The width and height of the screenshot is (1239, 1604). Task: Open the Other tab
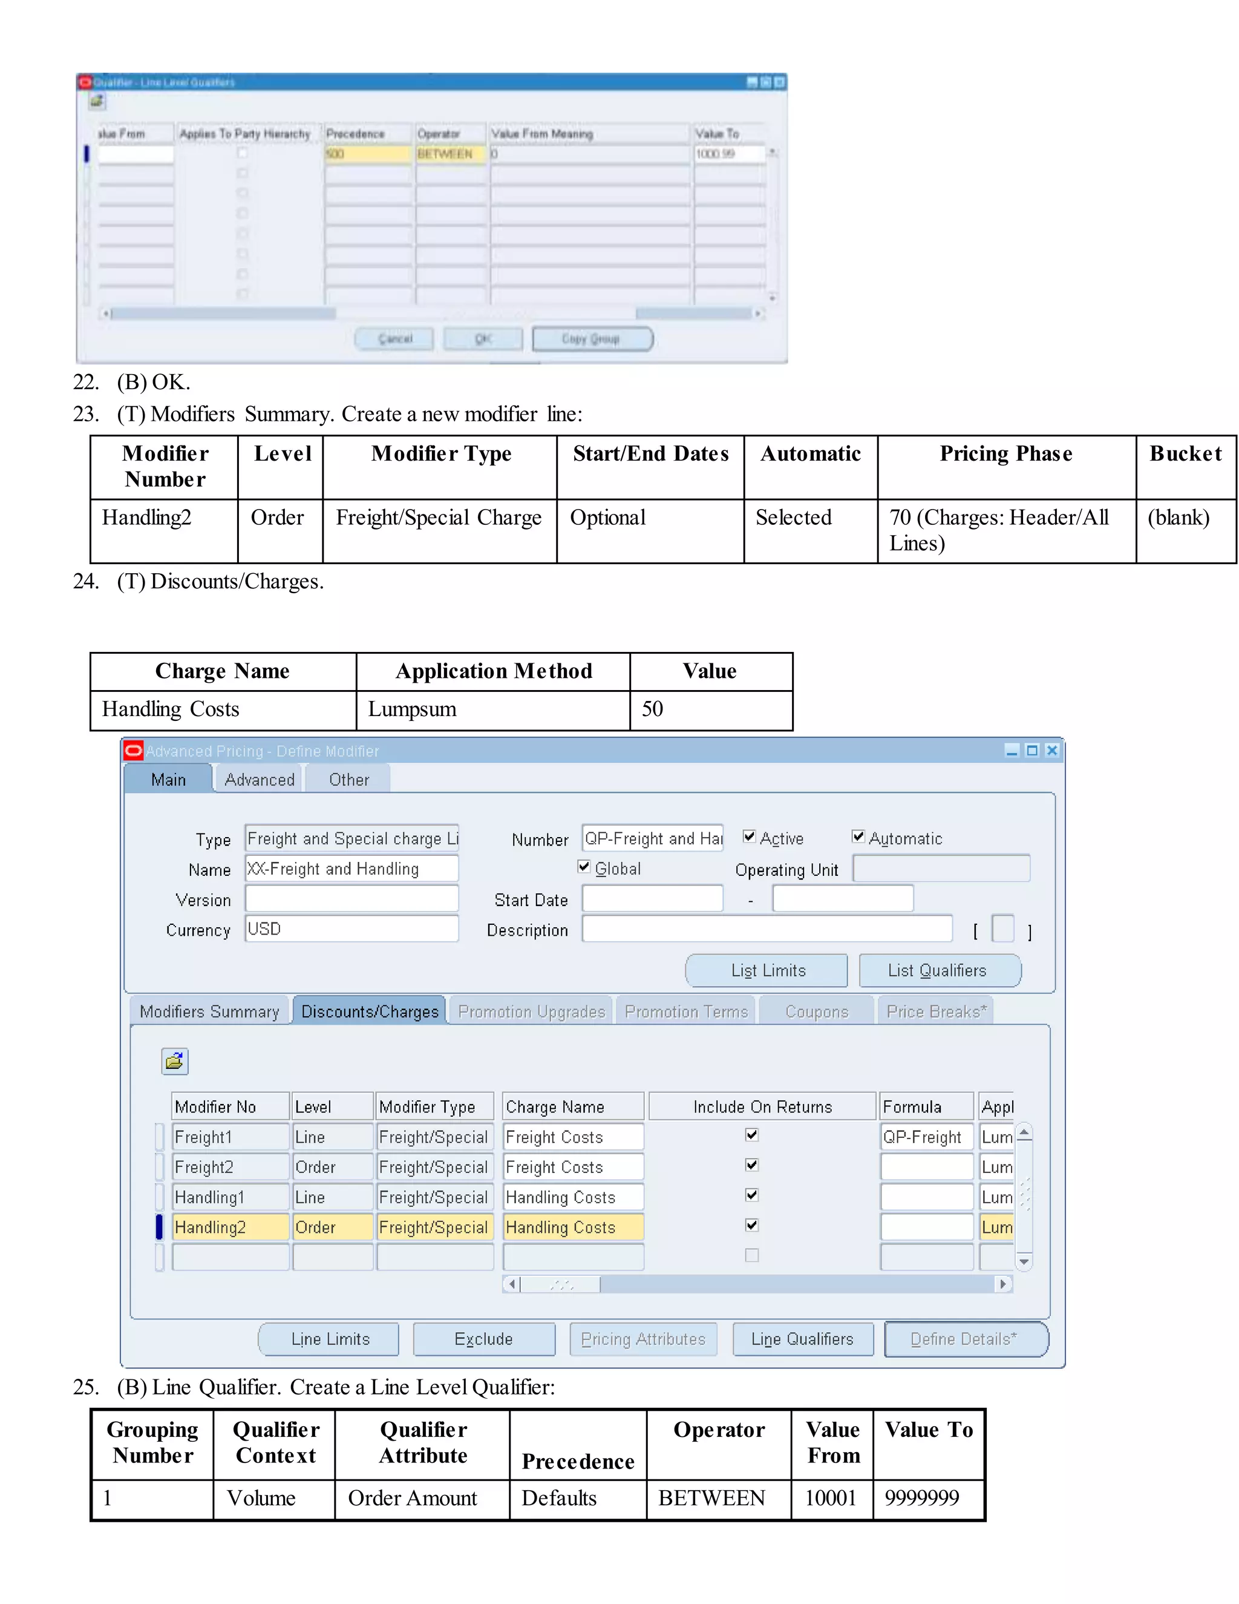(x=348, y=779)
